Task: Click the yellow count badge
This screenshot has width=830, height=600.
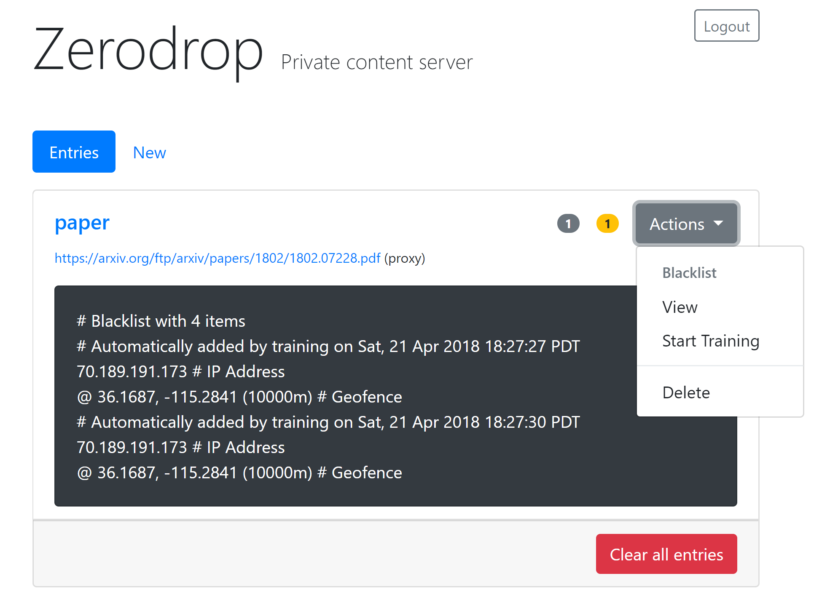Action: (607, 224)
